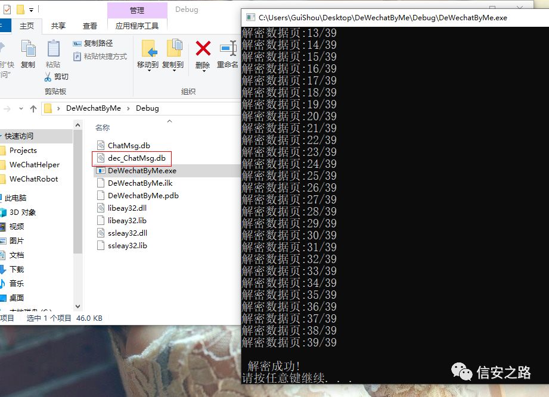Switch to the View (查看) ribbon tab

pos(89,26)
